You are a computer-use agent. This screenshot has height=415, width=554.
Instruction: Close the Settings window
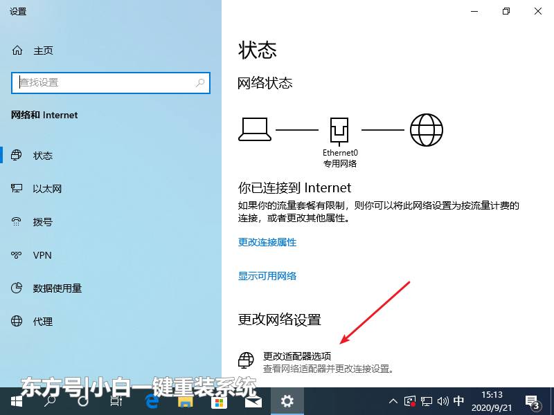click(x=538, y=11)
